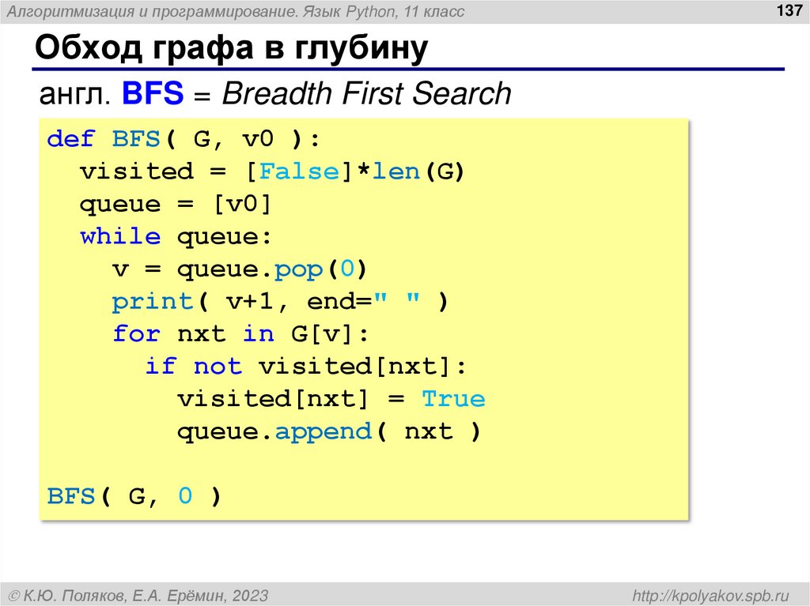This screenshot has height=606, width=810.
Task: Click the header text 'Алгоритмизация и программирование. Язык Python, 11 класс'
Action: [x=235, y=11]
